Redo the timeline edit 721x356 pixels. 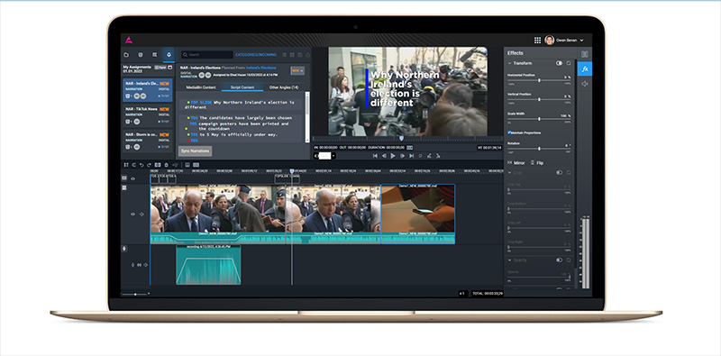tap(149, 165)
